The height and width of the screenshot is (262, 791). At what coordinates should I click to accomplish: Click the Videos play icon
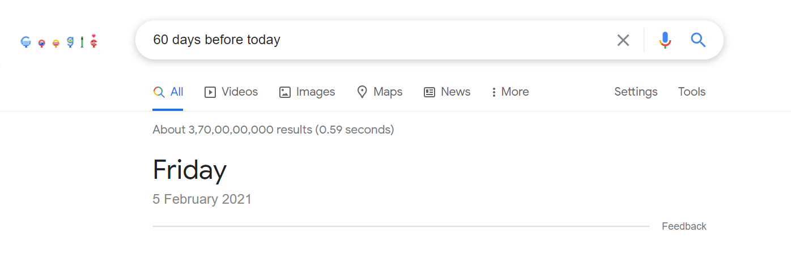click(x=210, y=92)
